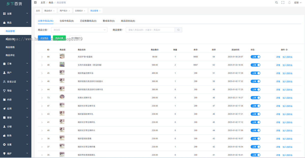Screen dimensions: 305x158
Task: Open 商品规格 in the sidebar submenu
Action: point(10,47)
